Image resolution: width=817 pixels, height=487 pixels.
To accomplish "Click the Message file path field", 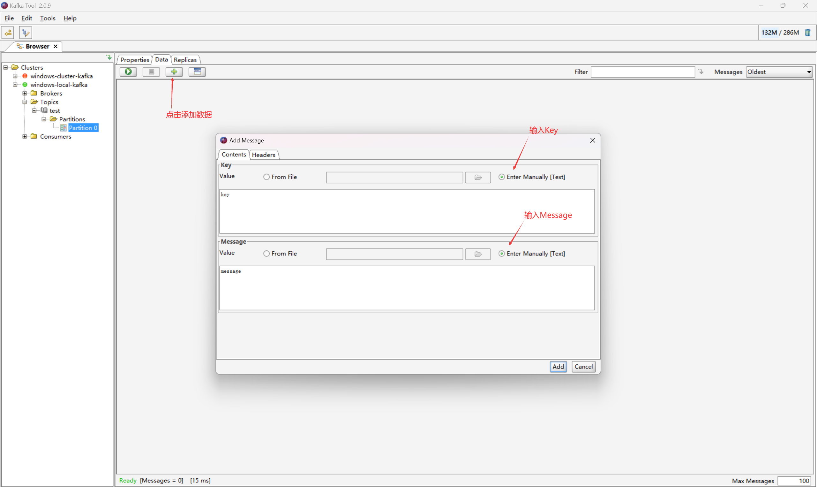I will pos(394,254).
